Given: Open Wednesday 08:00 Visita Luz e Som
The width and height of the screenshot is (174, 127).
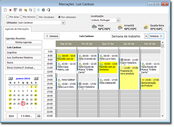Looking at the screenshot, I should click(x=108, y=57).
